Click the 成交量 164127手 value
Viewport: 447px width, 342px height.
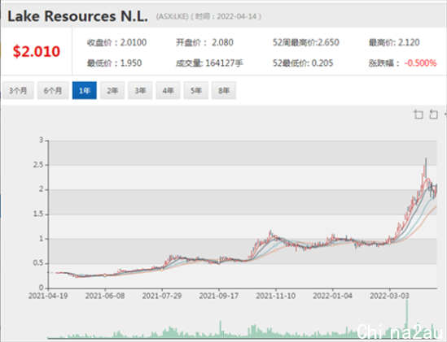coord(209,63)
